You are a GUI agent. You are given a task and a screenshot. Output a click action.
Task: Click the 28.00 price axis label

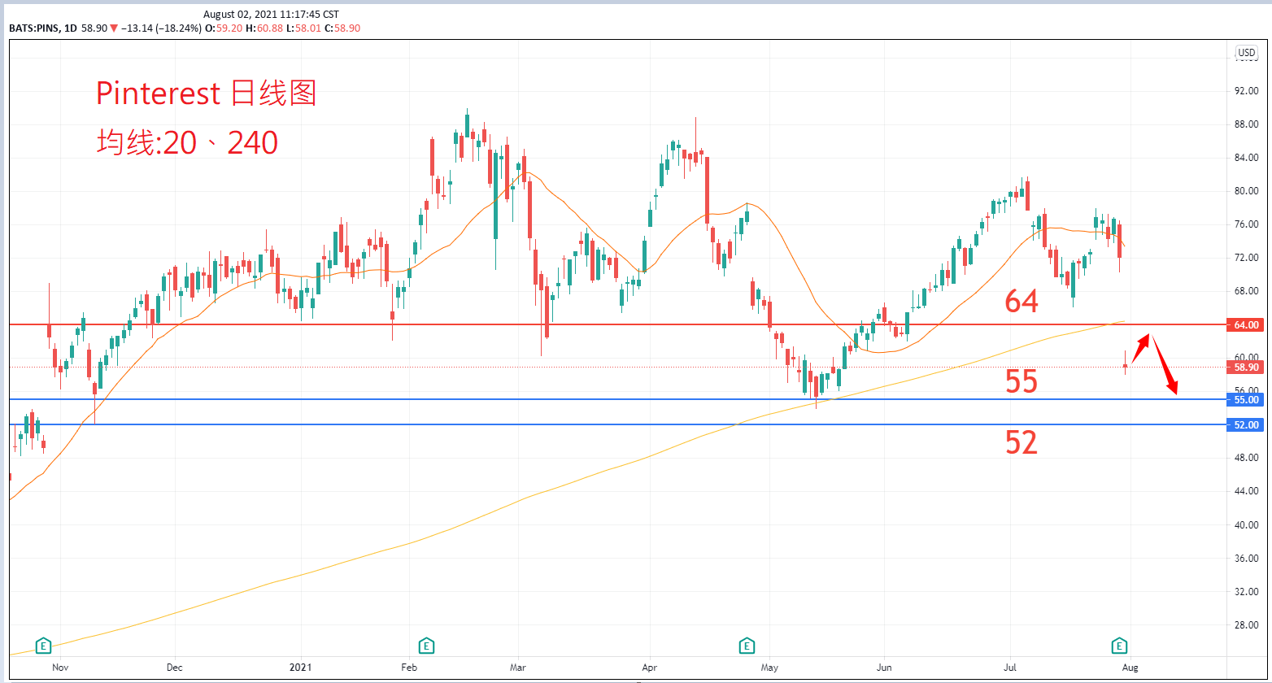1247,624
